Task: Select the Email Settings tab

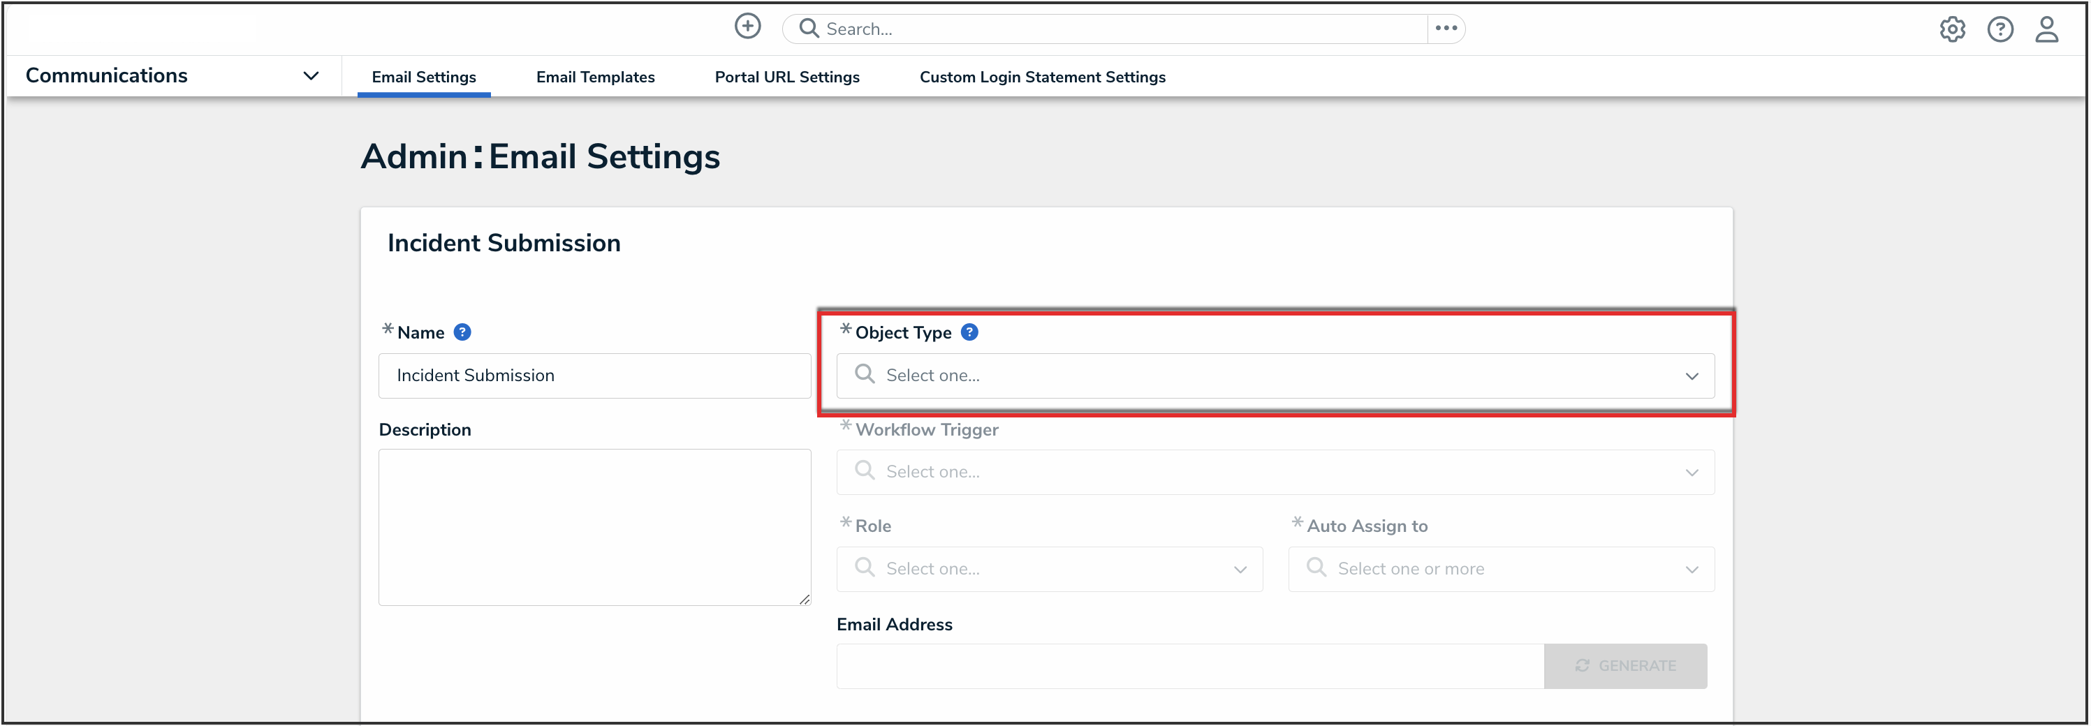Action: 424,77
